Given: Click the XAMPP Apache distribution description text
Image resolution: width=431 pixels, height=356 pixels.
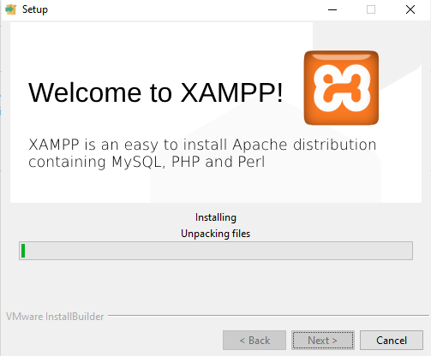Looking at the screenshot, I should point(202,153).
